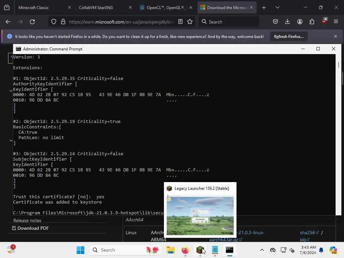
Task: Close the Minecraft Classic tab
Action: (69, 7)
